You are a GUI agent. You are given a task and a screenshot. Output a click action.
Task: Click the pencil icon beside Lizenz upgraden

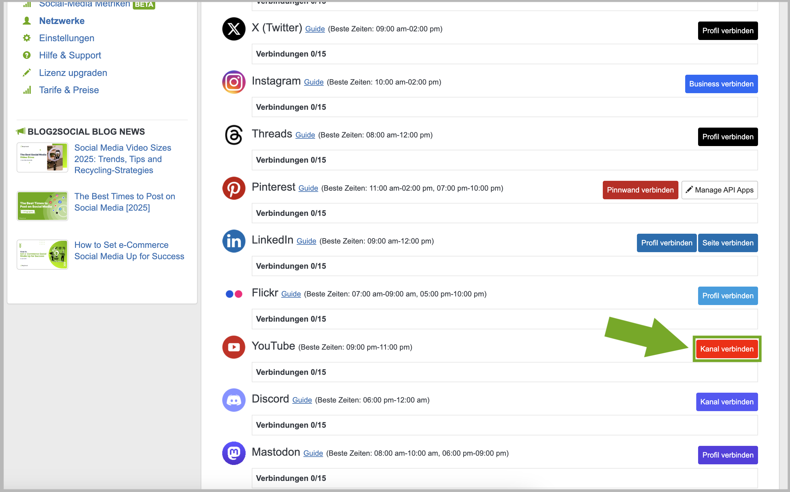pos(27,73)
